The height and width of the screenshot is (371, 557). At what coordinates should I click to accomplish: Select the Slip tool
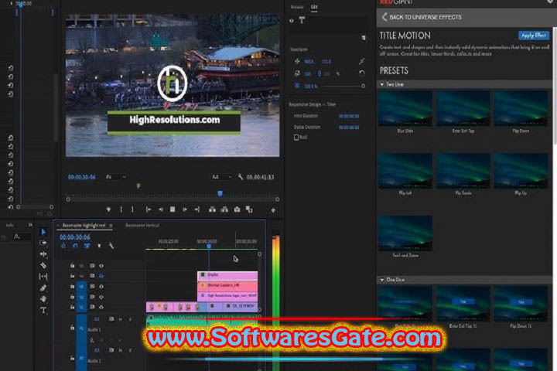click(x=43, y=276)
